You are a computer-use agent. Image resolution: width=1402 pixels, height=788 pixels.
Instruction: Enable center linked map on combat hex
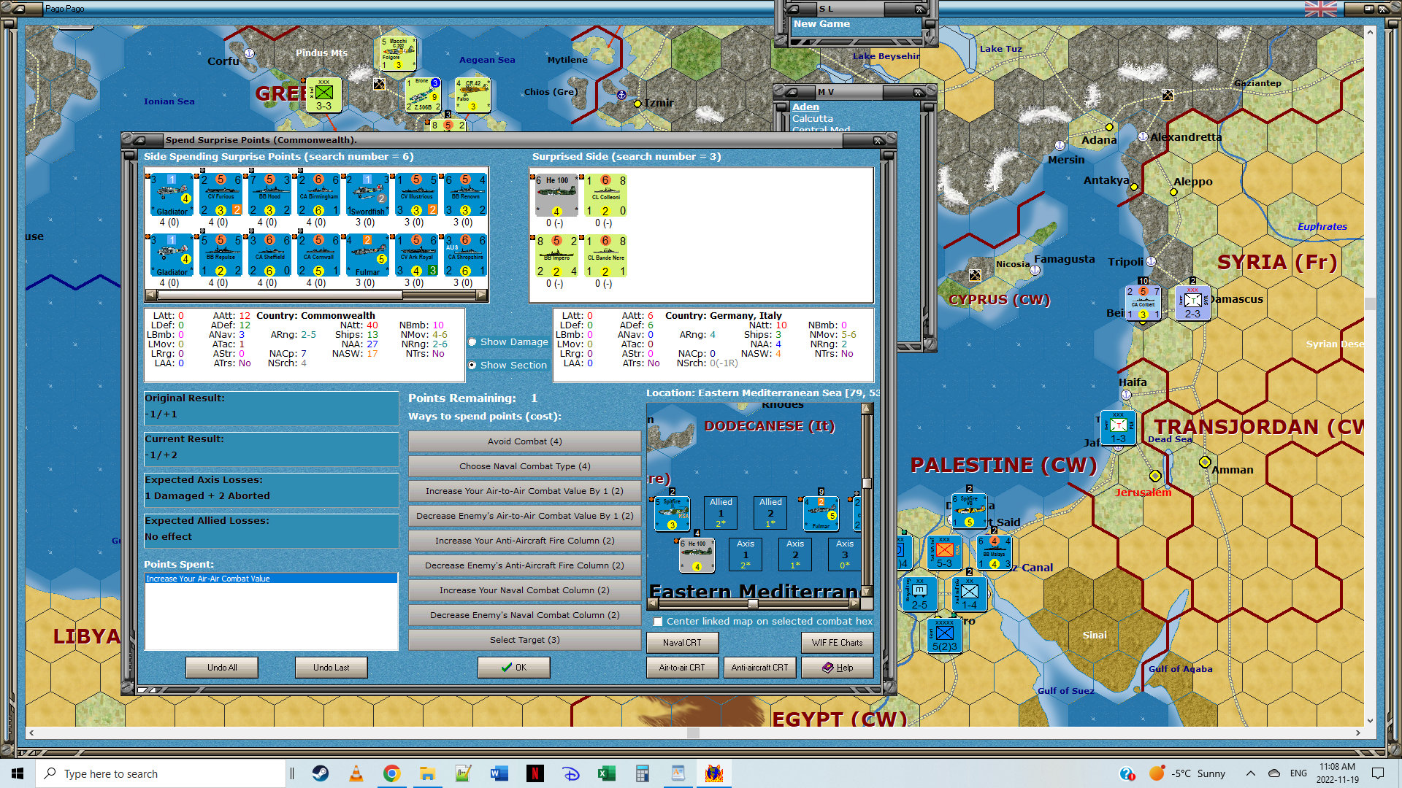pyautogui.click(x=658, y=622)
